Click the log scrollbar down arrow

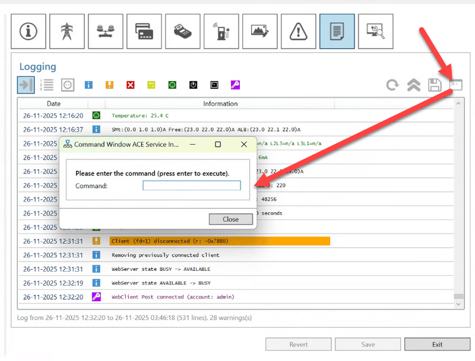tap(458, 304)
